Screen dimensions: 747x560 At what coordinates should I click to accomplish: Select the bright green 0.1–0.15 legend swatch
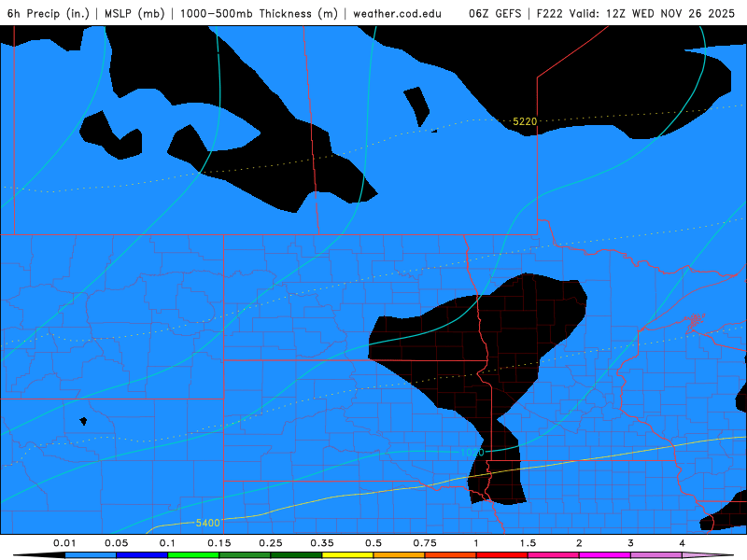pyautogui.click(x=193, y=555)
